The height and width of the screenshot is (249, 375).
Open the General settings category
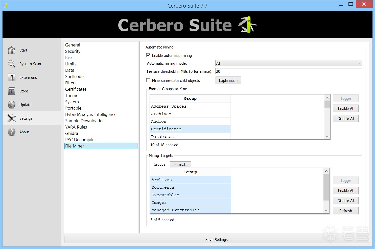tap(101, 45)
